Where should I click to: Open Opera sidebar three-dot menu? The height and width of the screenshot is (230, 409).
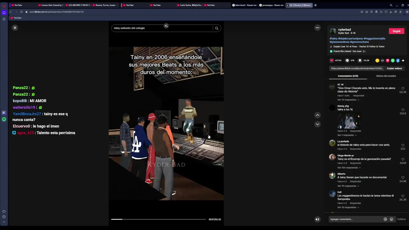(x=4, y=222)
